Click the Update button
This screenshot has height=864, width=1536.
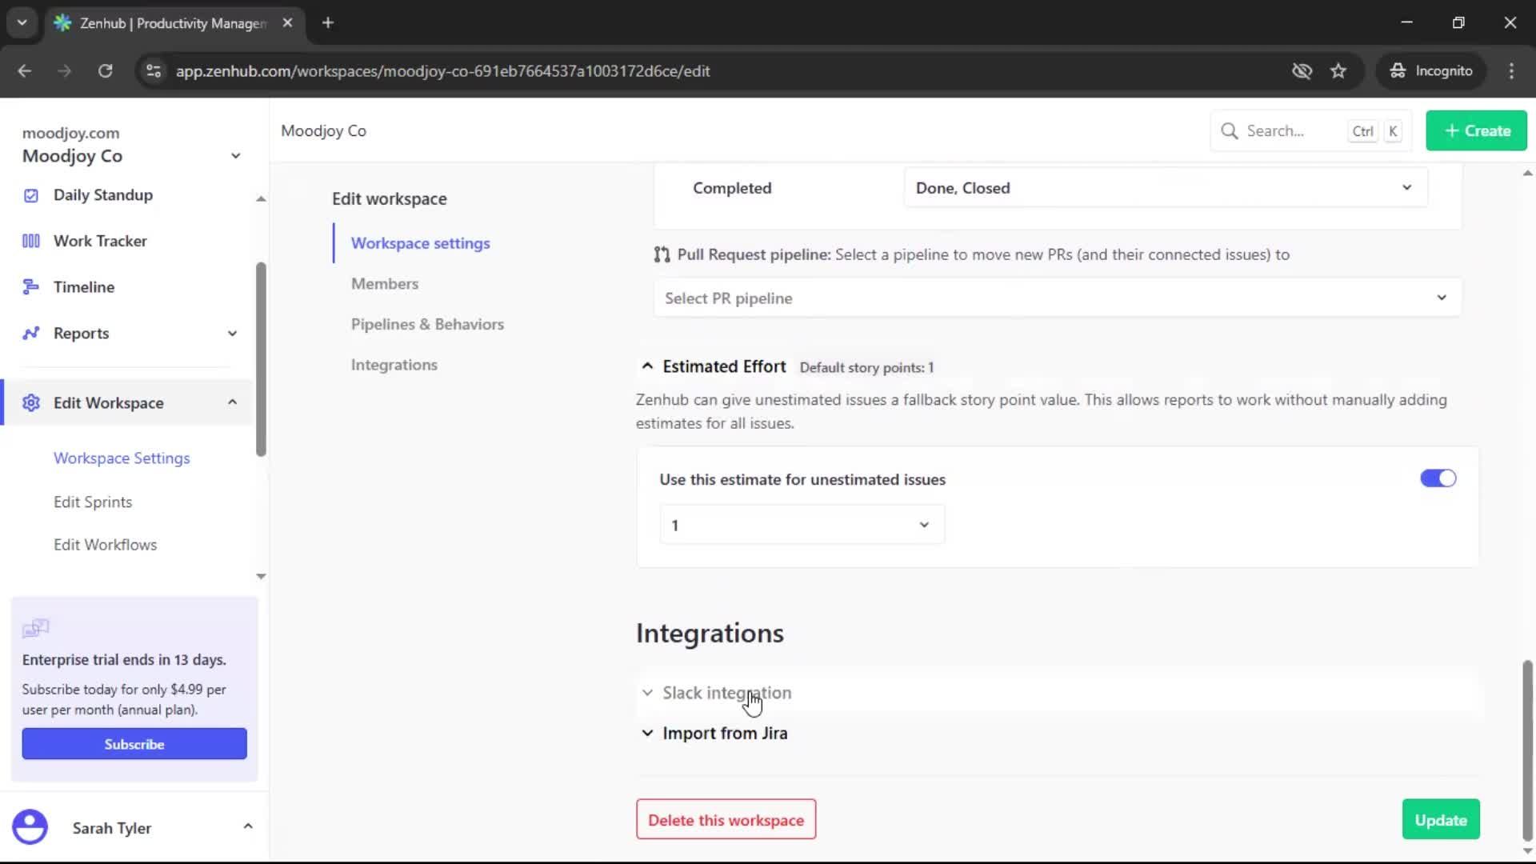coord(1439,819)
